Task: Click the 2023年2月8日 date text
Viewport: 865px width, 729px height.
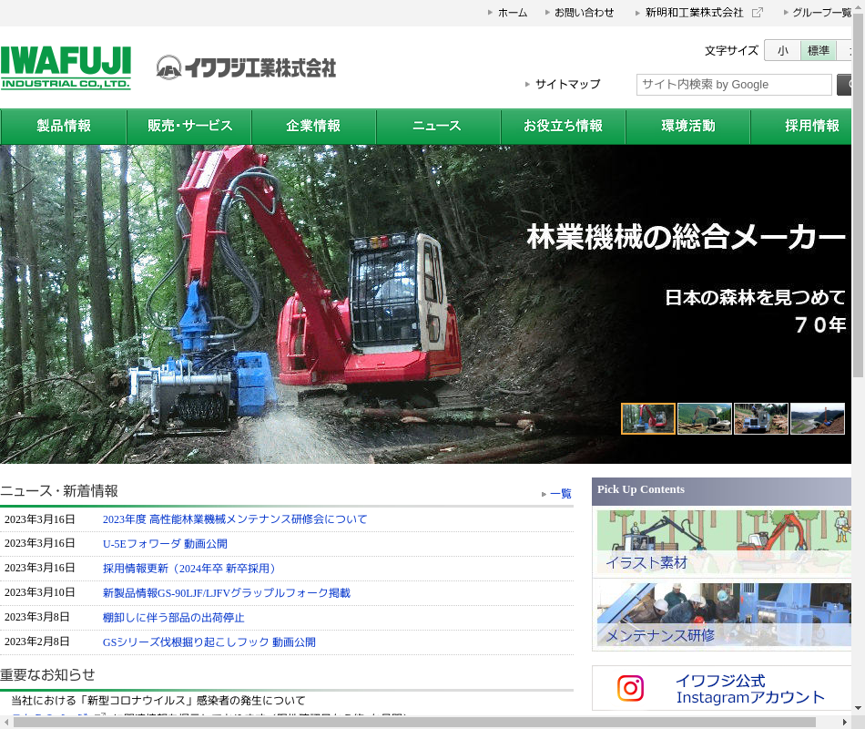Action: (x=37, y=642)
